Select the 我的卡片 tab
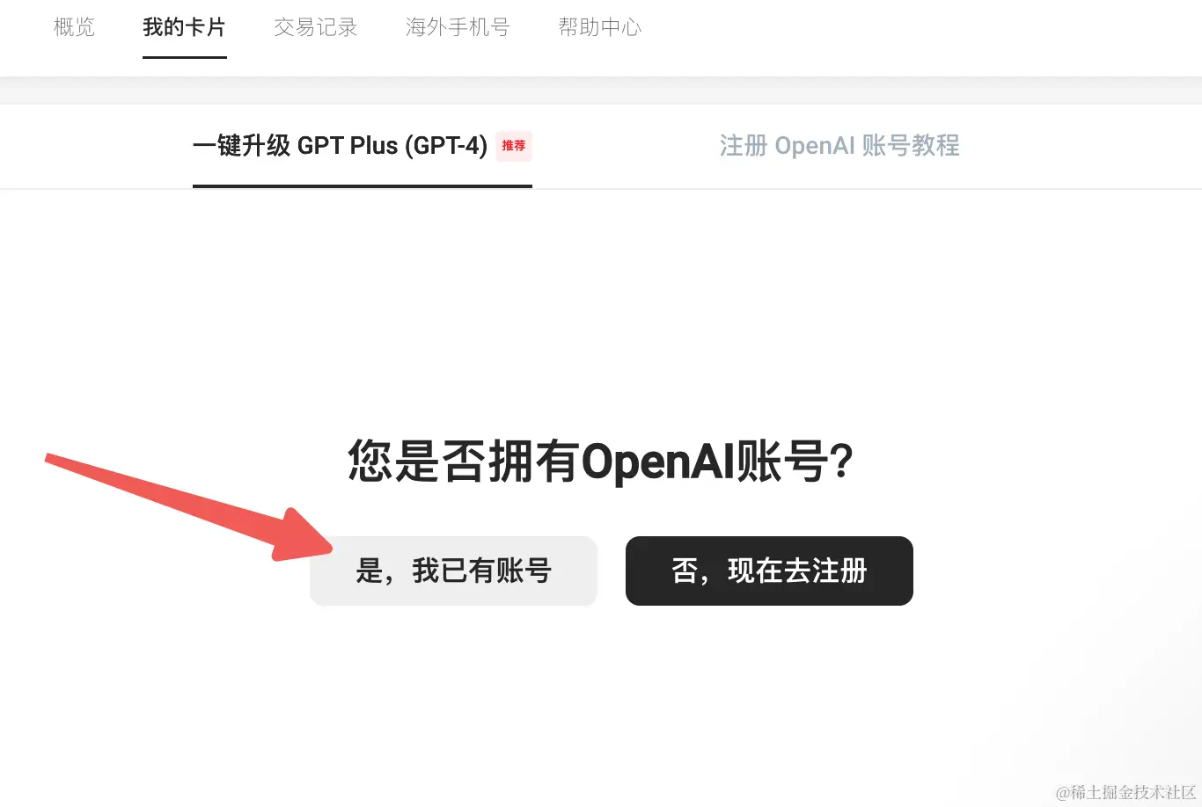Image resolution: width=1202 pixels, height=807 pixels. pos(184,27)
